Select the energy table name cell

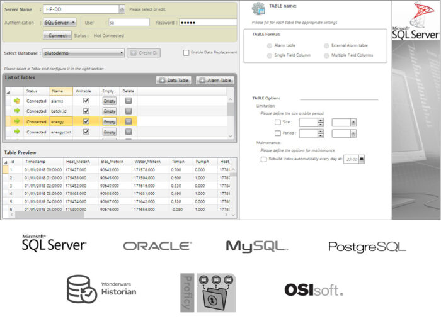[61, 121]
